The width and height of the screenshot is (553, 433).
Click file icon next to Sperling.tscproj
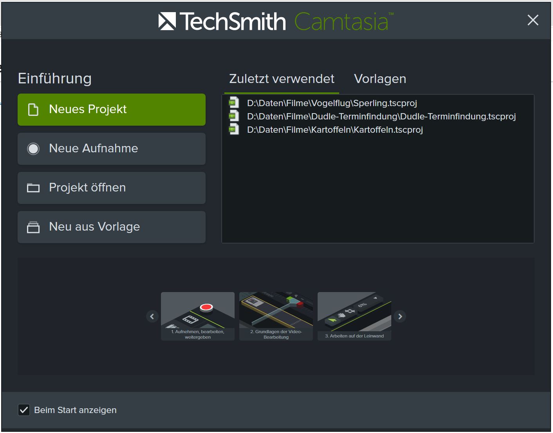(234, 103)
